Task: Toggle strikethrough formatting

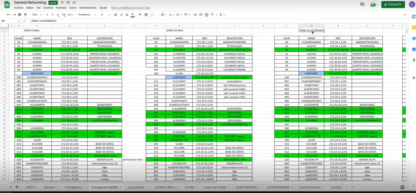Action: coord(127,15)
